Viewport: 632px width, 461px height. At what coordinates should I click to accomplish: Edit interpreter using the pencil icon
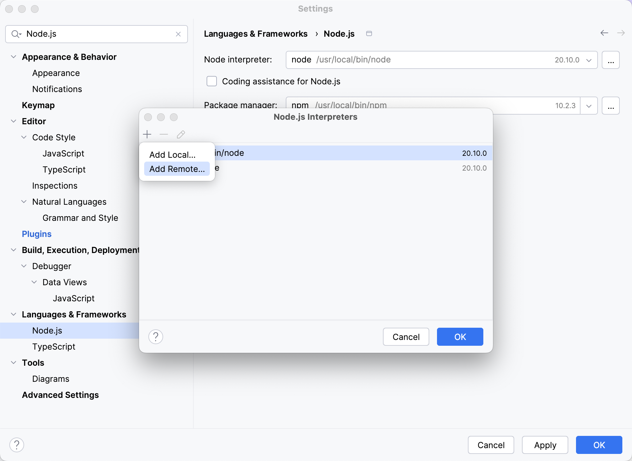[x=181, y=134]
